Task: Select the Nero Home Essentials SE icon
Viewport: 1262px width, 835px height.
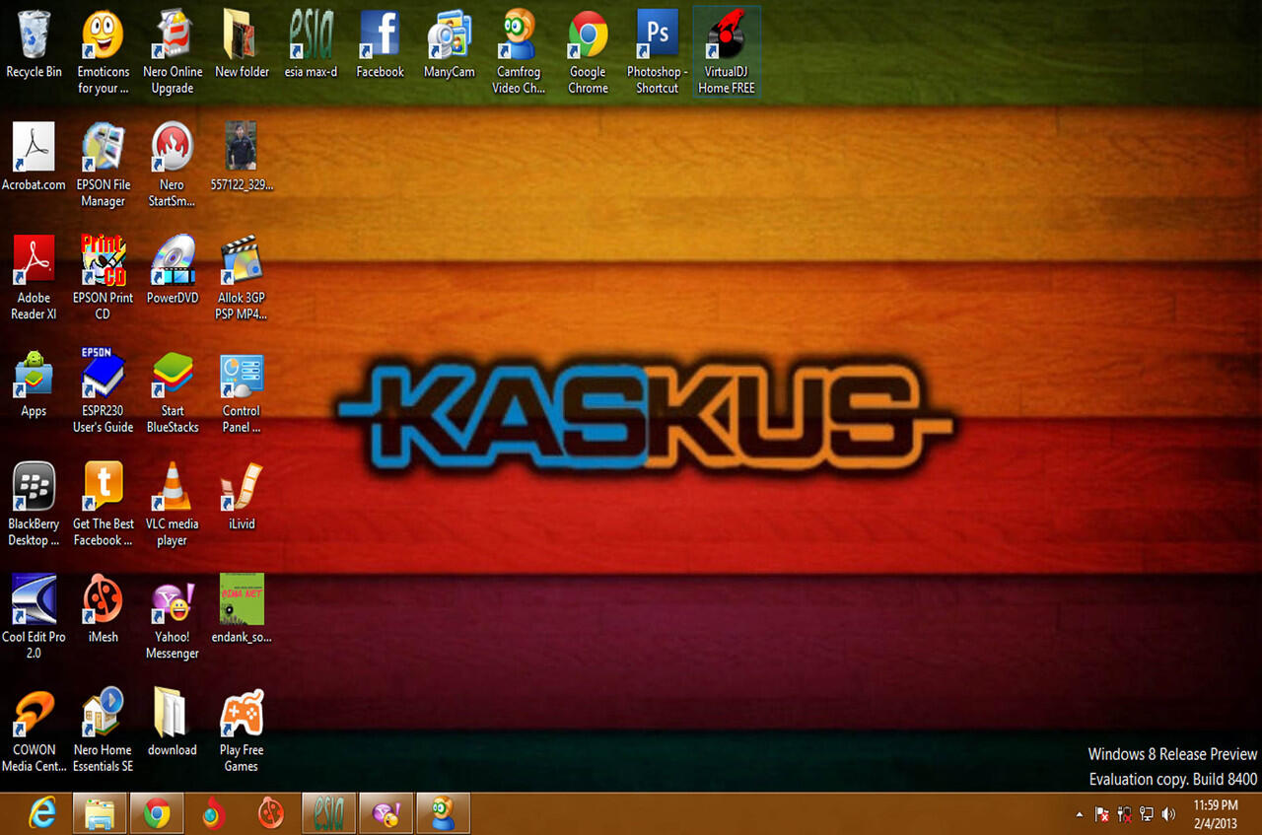Action: [x=103, y=731]
